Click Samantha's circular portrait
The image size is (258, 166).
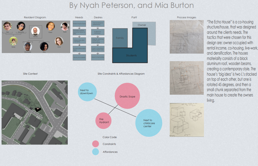tap(21, 26)
